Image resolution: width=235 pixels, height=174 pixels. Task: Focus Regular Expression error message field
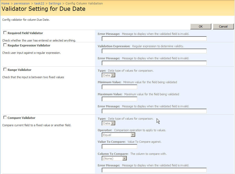154,63
